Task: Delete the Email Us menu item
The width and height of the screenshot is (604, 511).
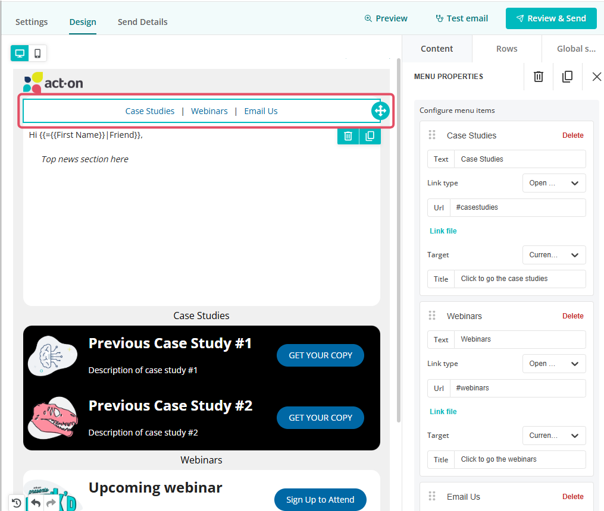Action: pyautogui.click(x=573, y=497)
